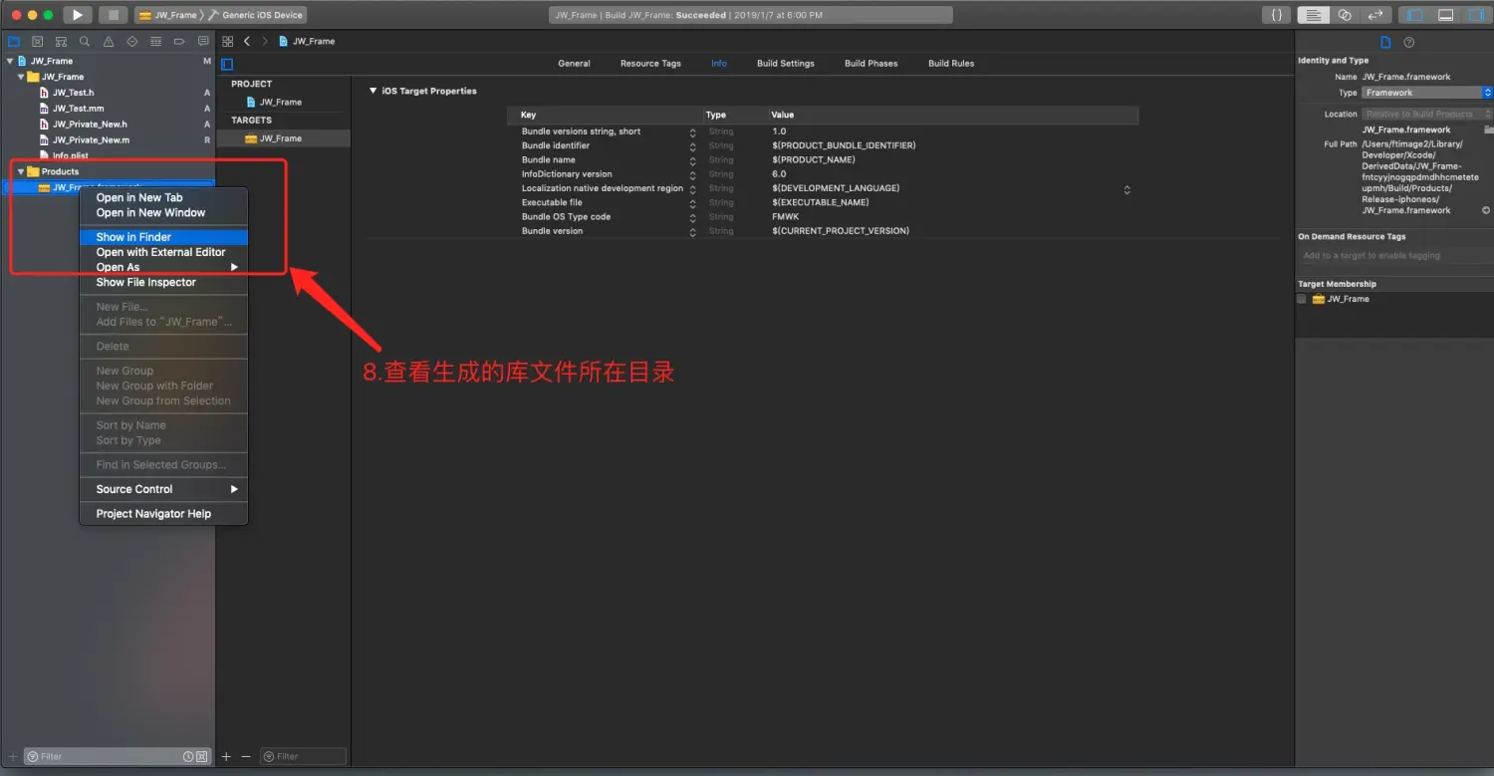
Task: Open the Project navigator folder icon
Action: (x=14, y=42)
